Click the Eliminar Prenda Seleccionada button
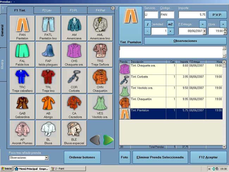This screenshot has width=229, height=172. [160, 157]
